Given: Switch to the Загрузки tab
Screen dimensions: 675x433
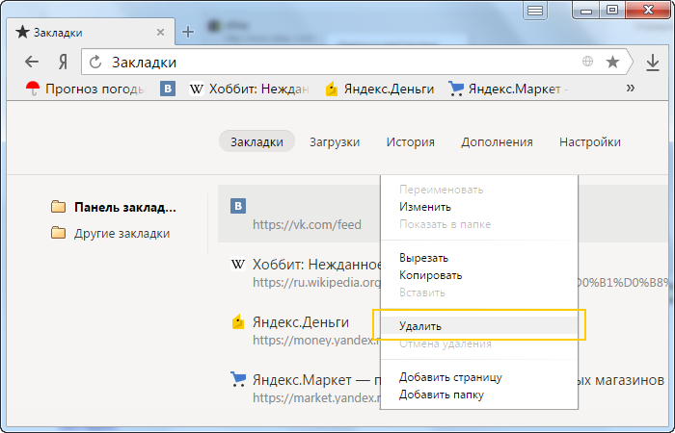Looking at the screenshot, I should click(x=335, y=141).
